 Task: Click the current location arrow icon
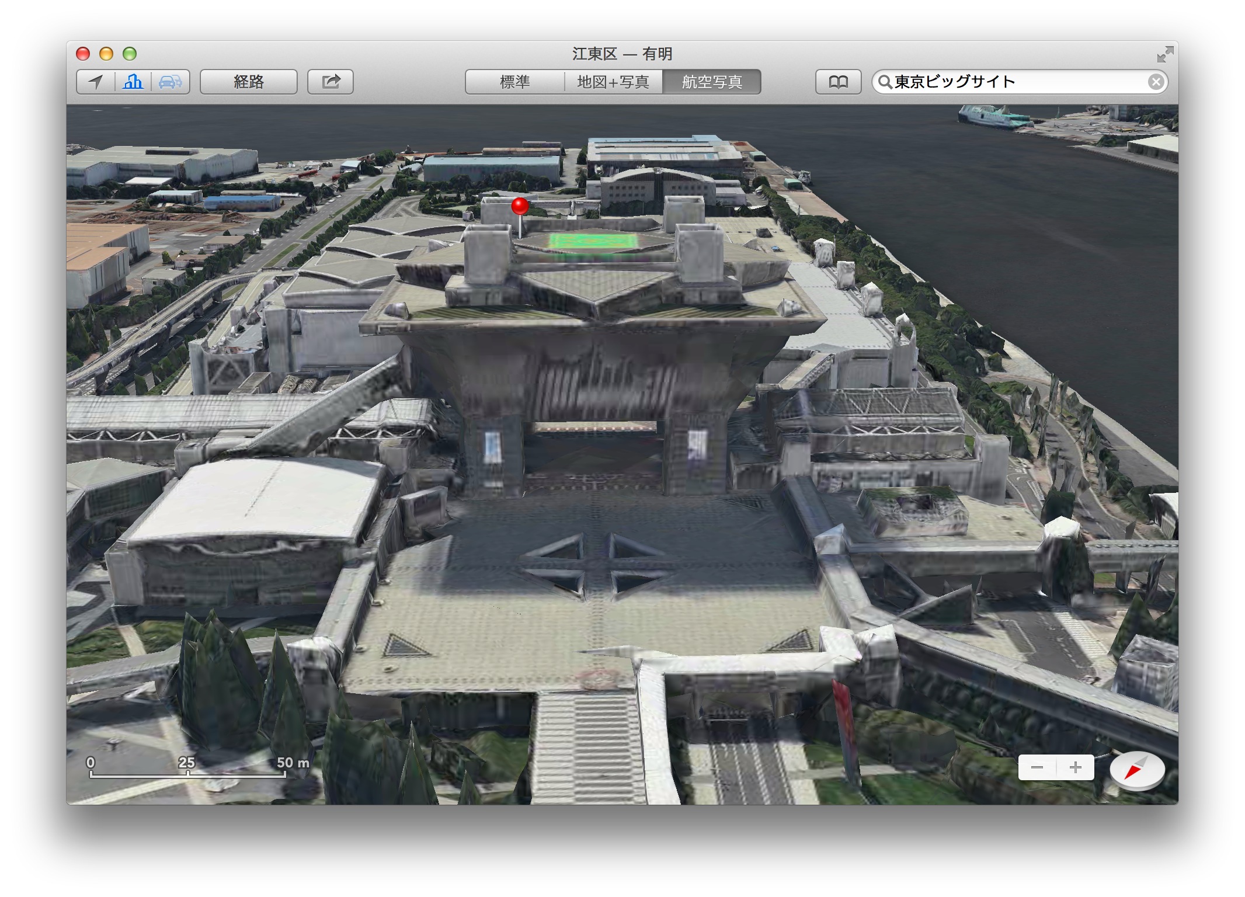(x=96, y=82)
